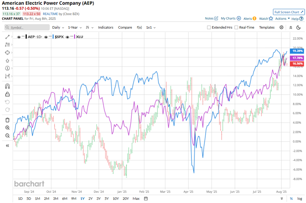The height and width of the screenshot is (203, 306).
Task: Expand the measure tool submenu arrow
Action: 12,76
